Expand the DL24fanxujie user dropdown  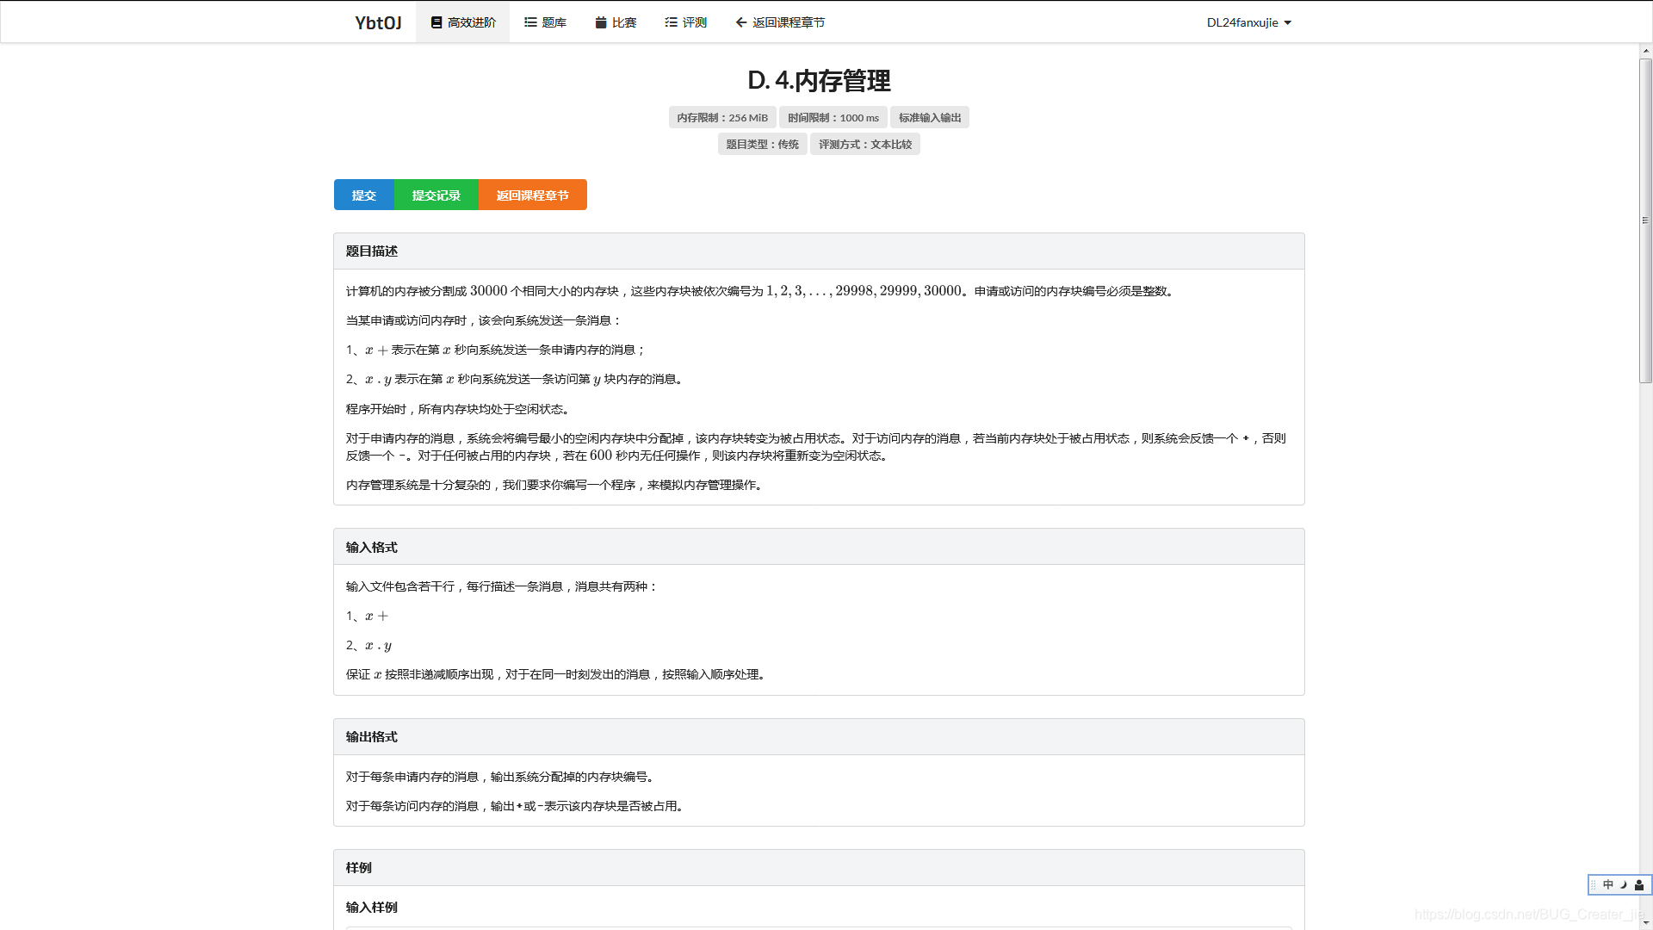(1248, 22)
